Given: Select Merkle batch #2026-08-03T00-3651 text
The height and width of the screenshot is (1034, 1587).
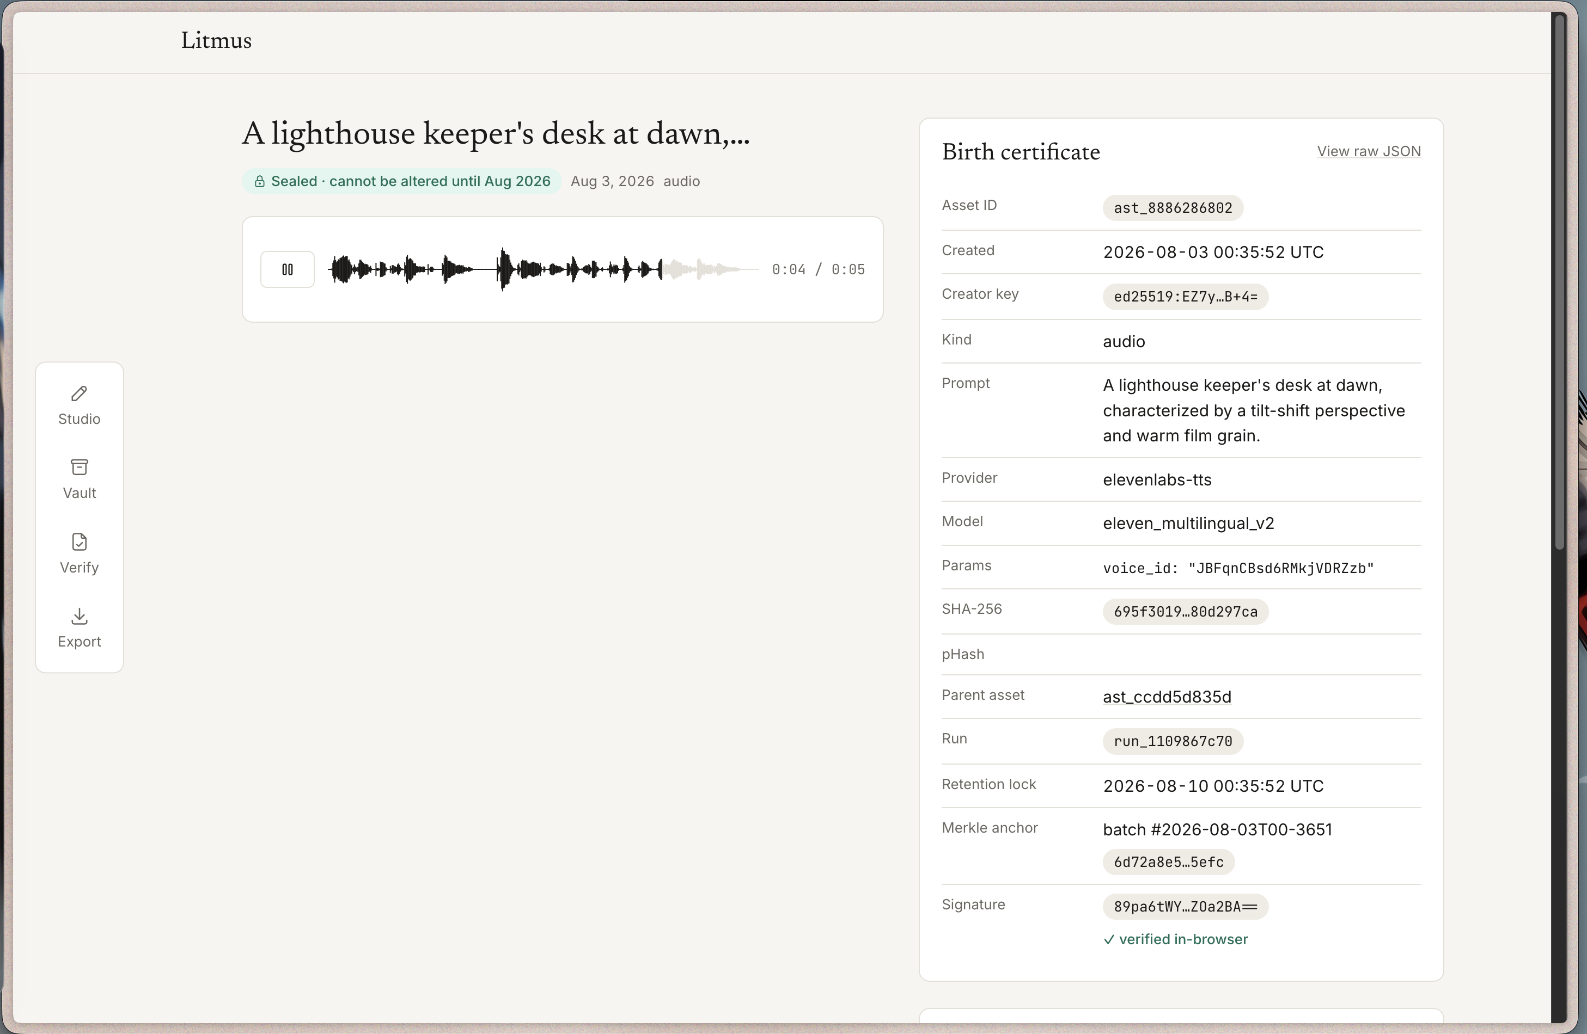Looking at the screenshot, I should pos(1218,829).
